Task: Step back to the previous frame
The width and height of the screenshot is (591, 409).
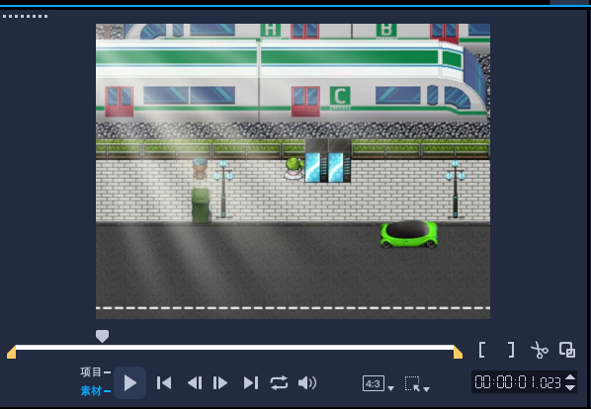Action: click(x=195, y=383)
